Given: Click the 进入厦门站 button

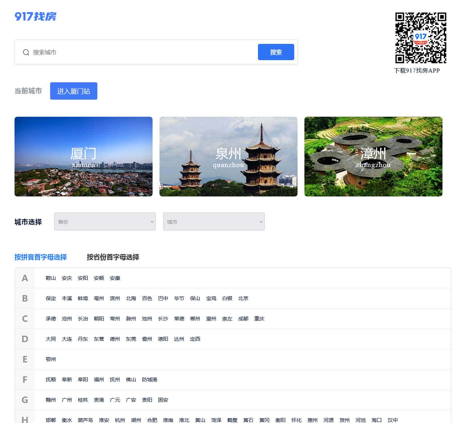Looking at the screenshot, I should pyautogui.click(x=74, y=91).
